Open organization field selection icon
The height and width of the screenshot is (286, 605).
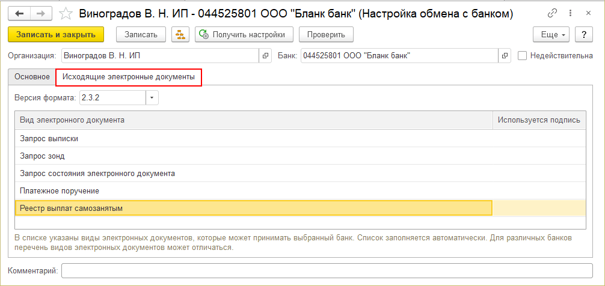click(x=265, y=56)
